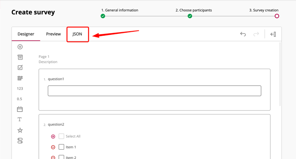Add a checkbox question from toolbox
This screenshot has width=296, height=159.
(20, 67)
